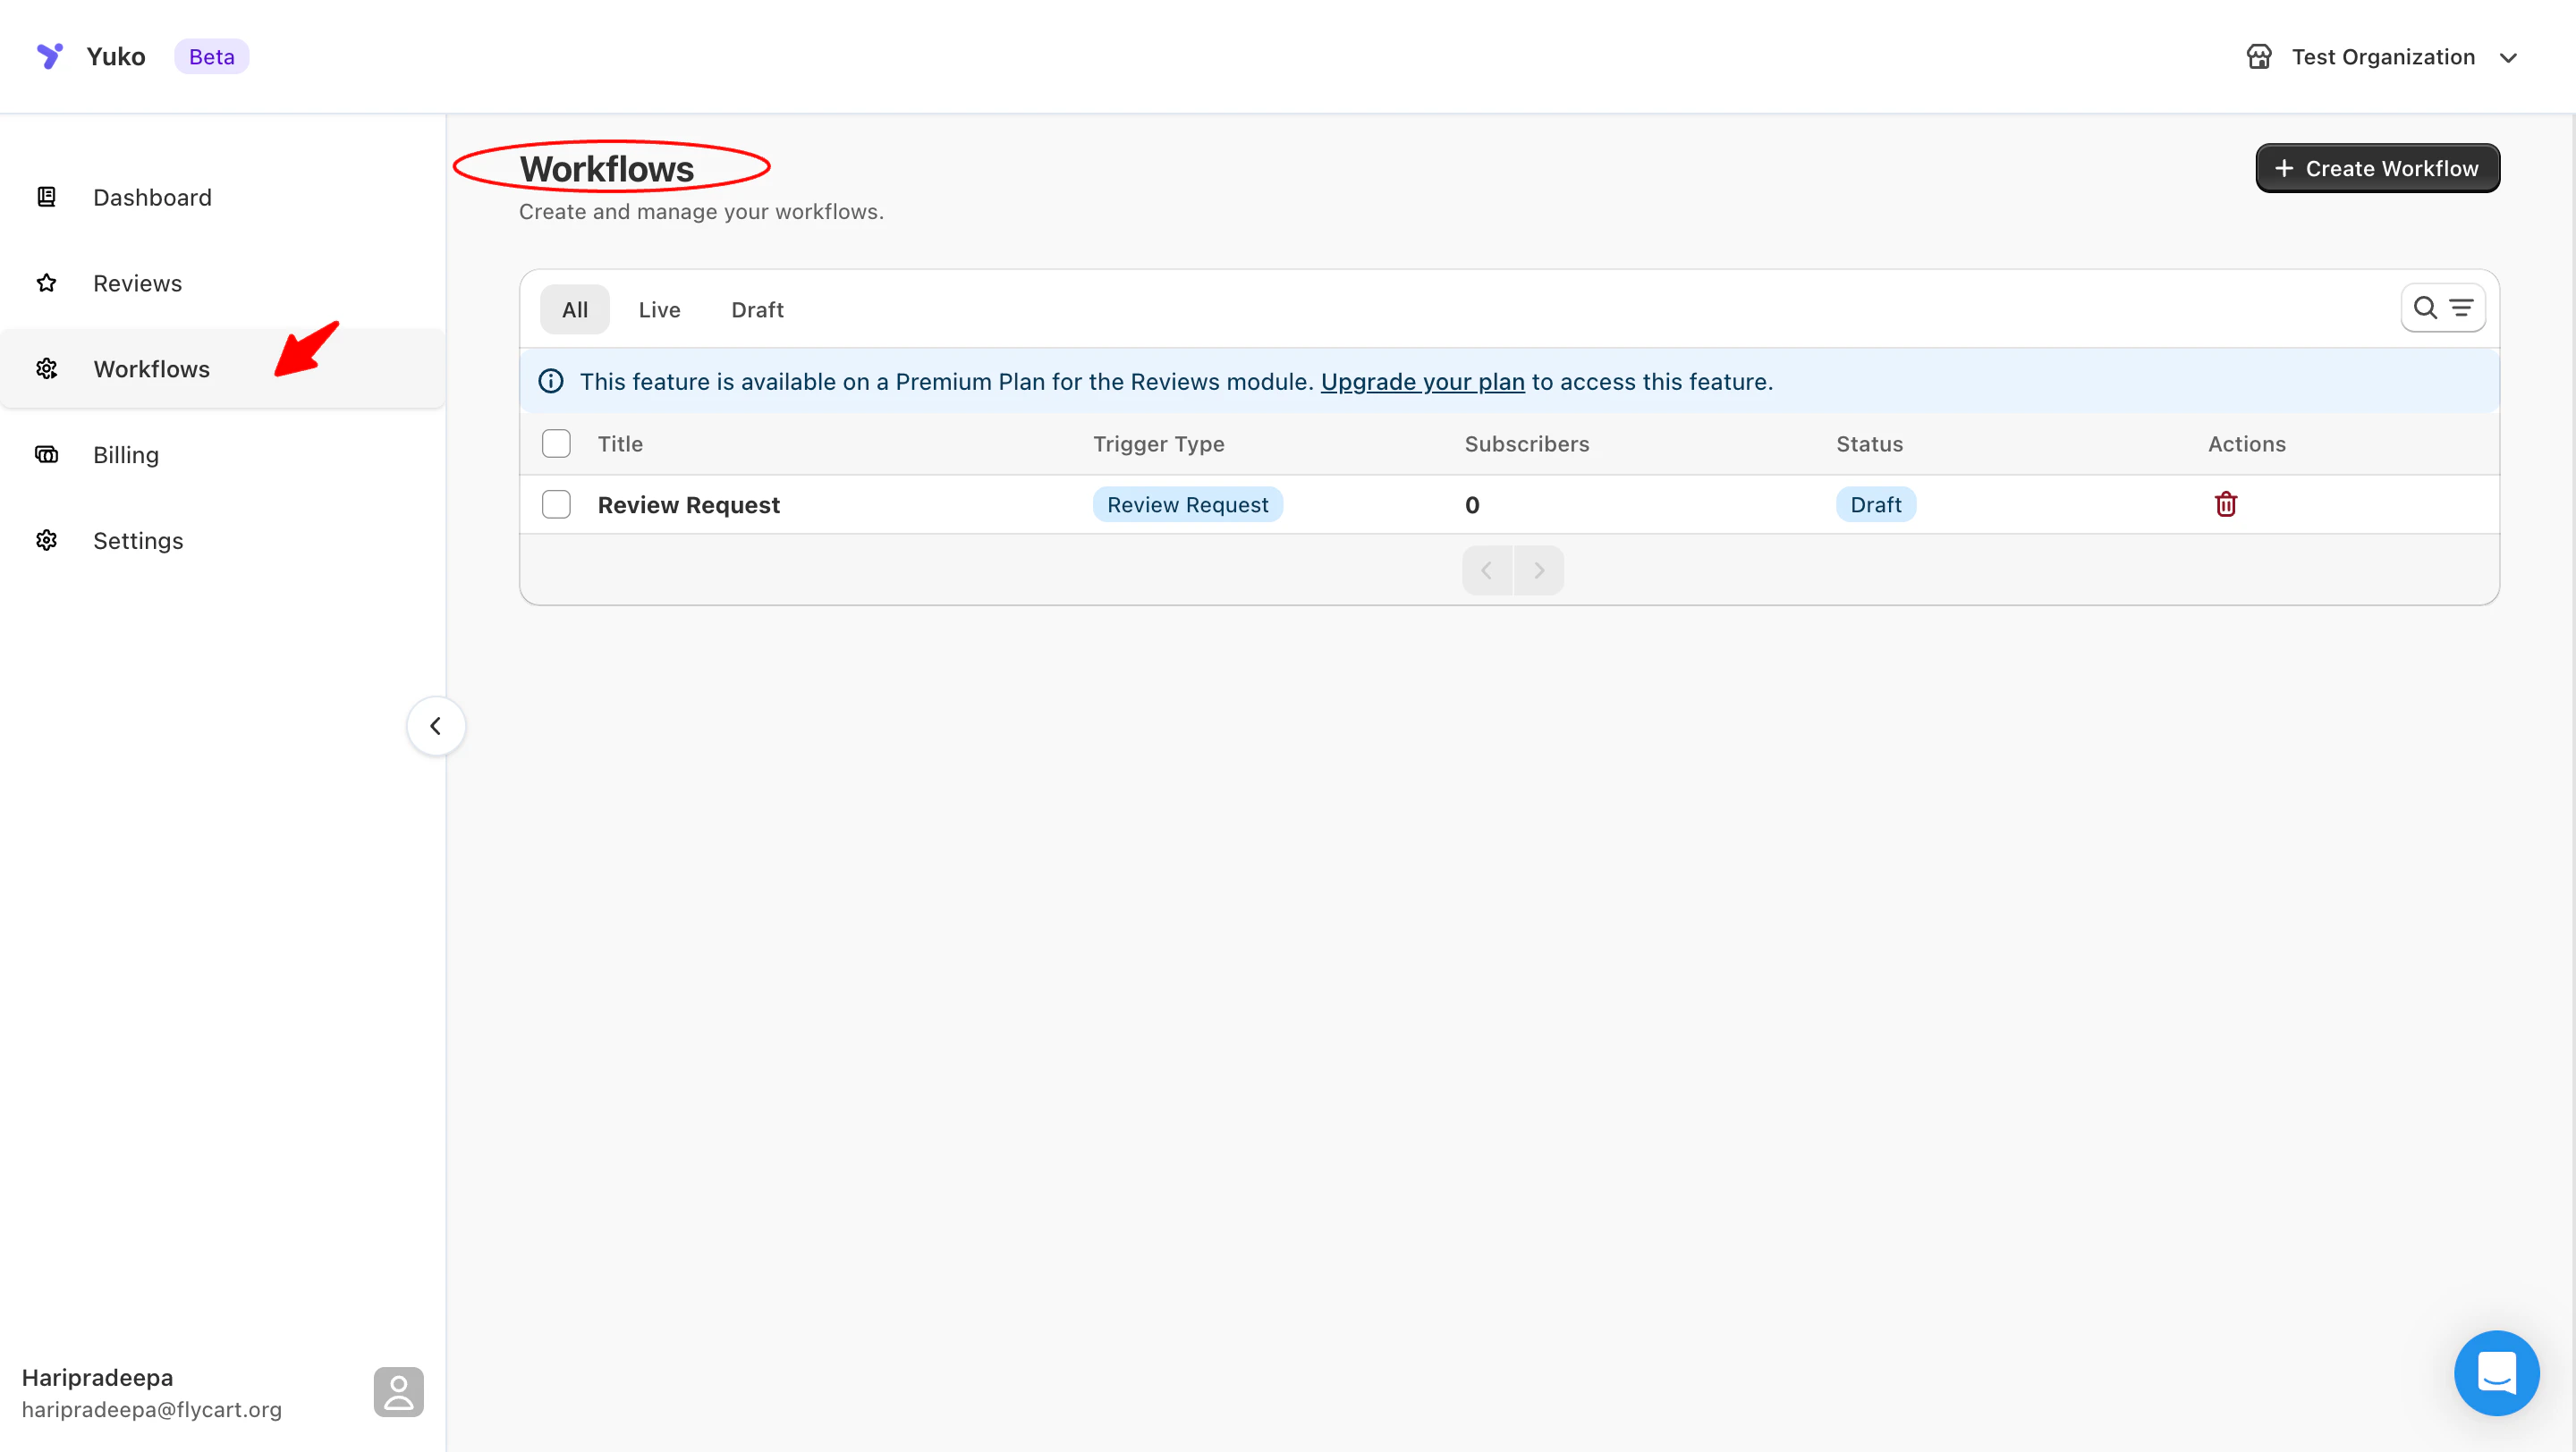This screenshot has width=2576, height=1452.
Task: Tick the Review Request row checkbox
Action: 556,504
